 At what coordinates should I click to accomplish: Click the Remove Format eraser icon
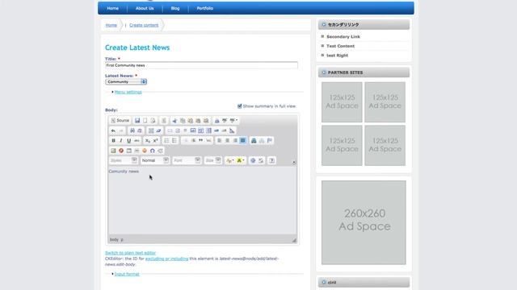(x=158, y=130)
